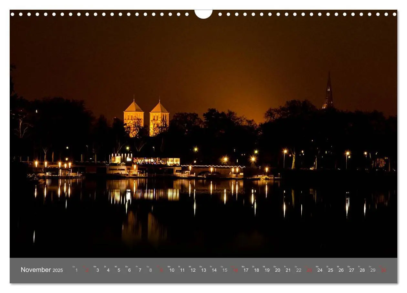Select Monday date 17
This screenshot has height=293, width=407.
coord(246,270)
